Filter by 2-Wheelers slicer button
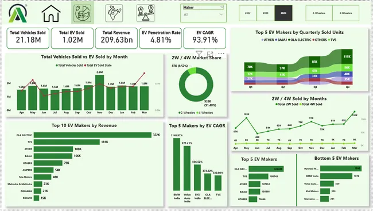373x211 pixels. coord(319,13)
